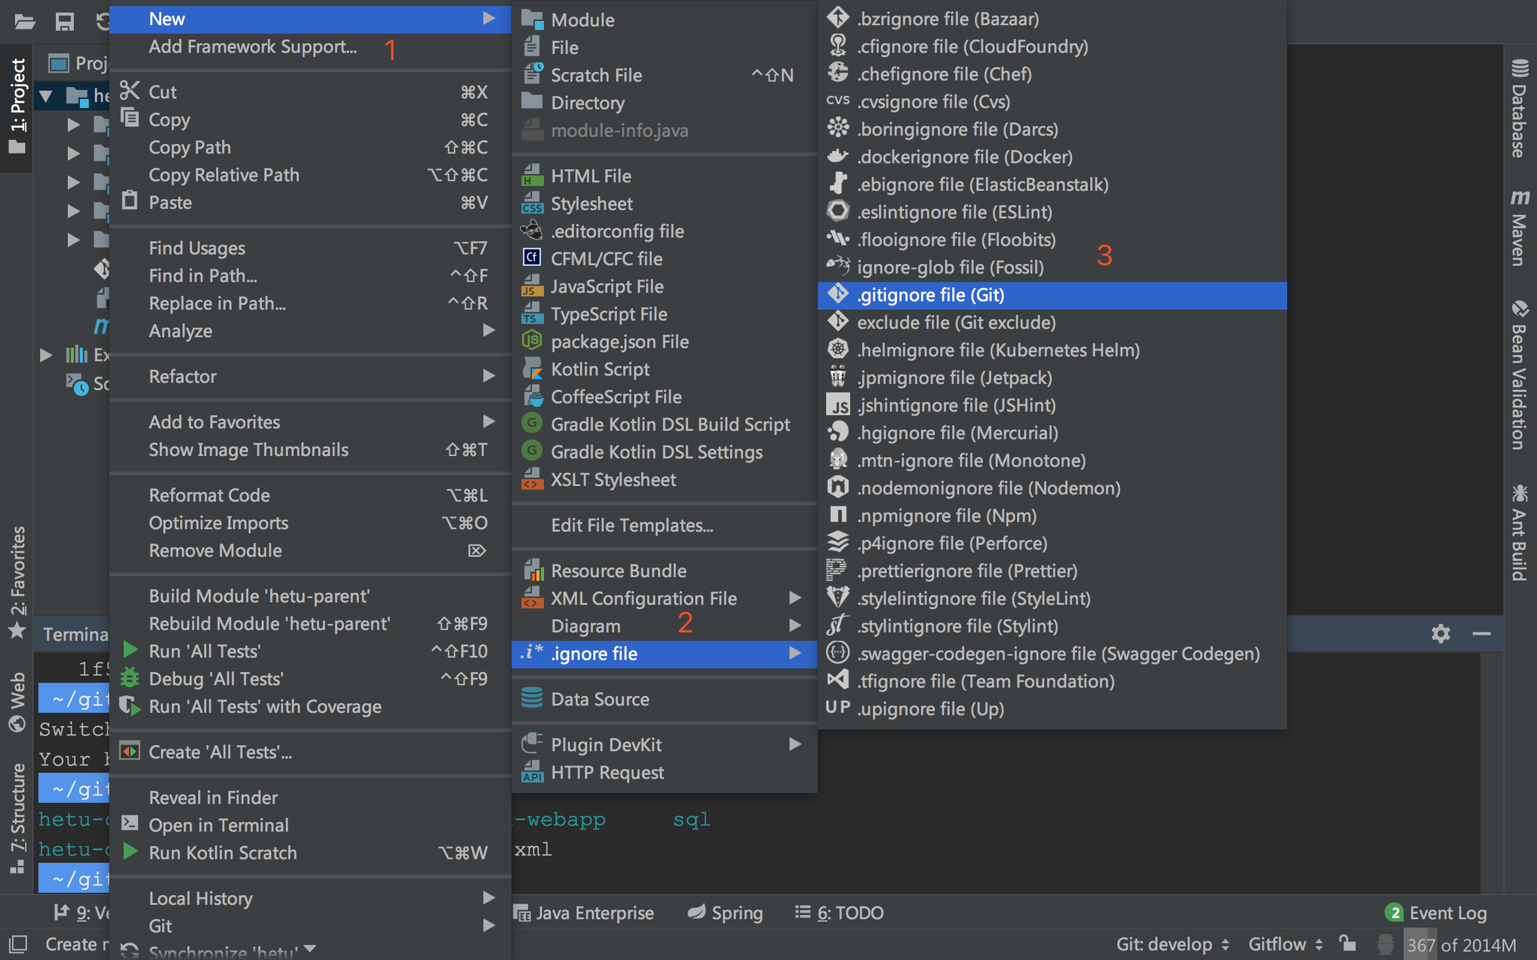Open the 6: TODO bottom tab
The width and height of the screenshot is (1537, 960).
[x=839, y=913]
